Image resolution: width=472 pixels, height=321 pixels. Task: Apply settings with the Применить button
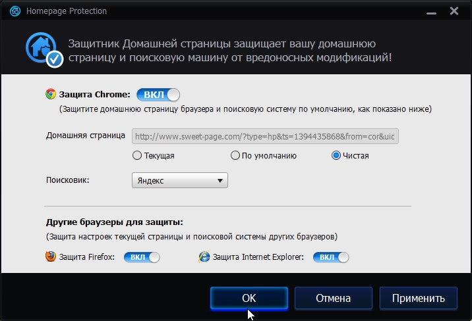click(419, 298)
